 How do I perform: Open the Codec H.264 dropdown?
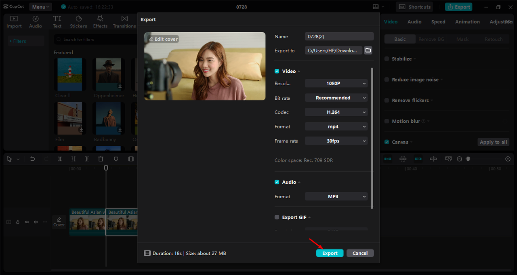[336, 112]
